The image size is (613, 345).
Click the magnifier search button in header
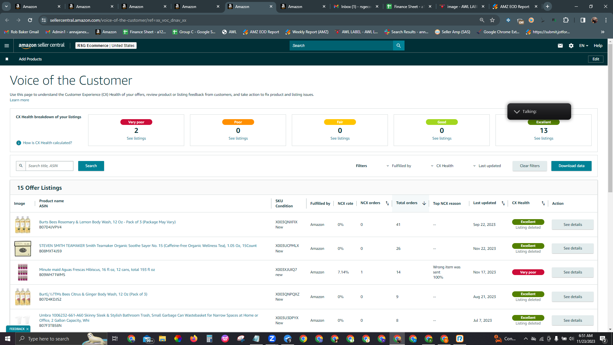pos(398,46)
